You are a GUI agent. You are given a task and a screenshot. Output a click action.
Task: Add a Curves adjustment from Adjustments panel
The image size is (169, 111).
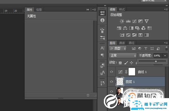pyautogui.click(x=134, y=21)
